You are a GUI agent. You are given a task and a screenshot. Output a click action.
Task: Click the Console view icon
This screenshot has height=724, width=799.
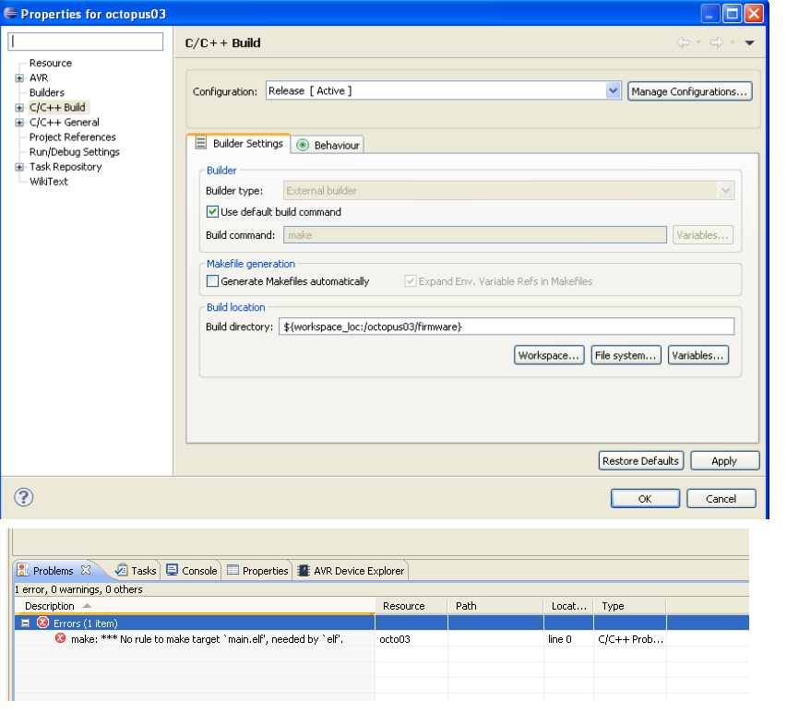pos(173,570)
